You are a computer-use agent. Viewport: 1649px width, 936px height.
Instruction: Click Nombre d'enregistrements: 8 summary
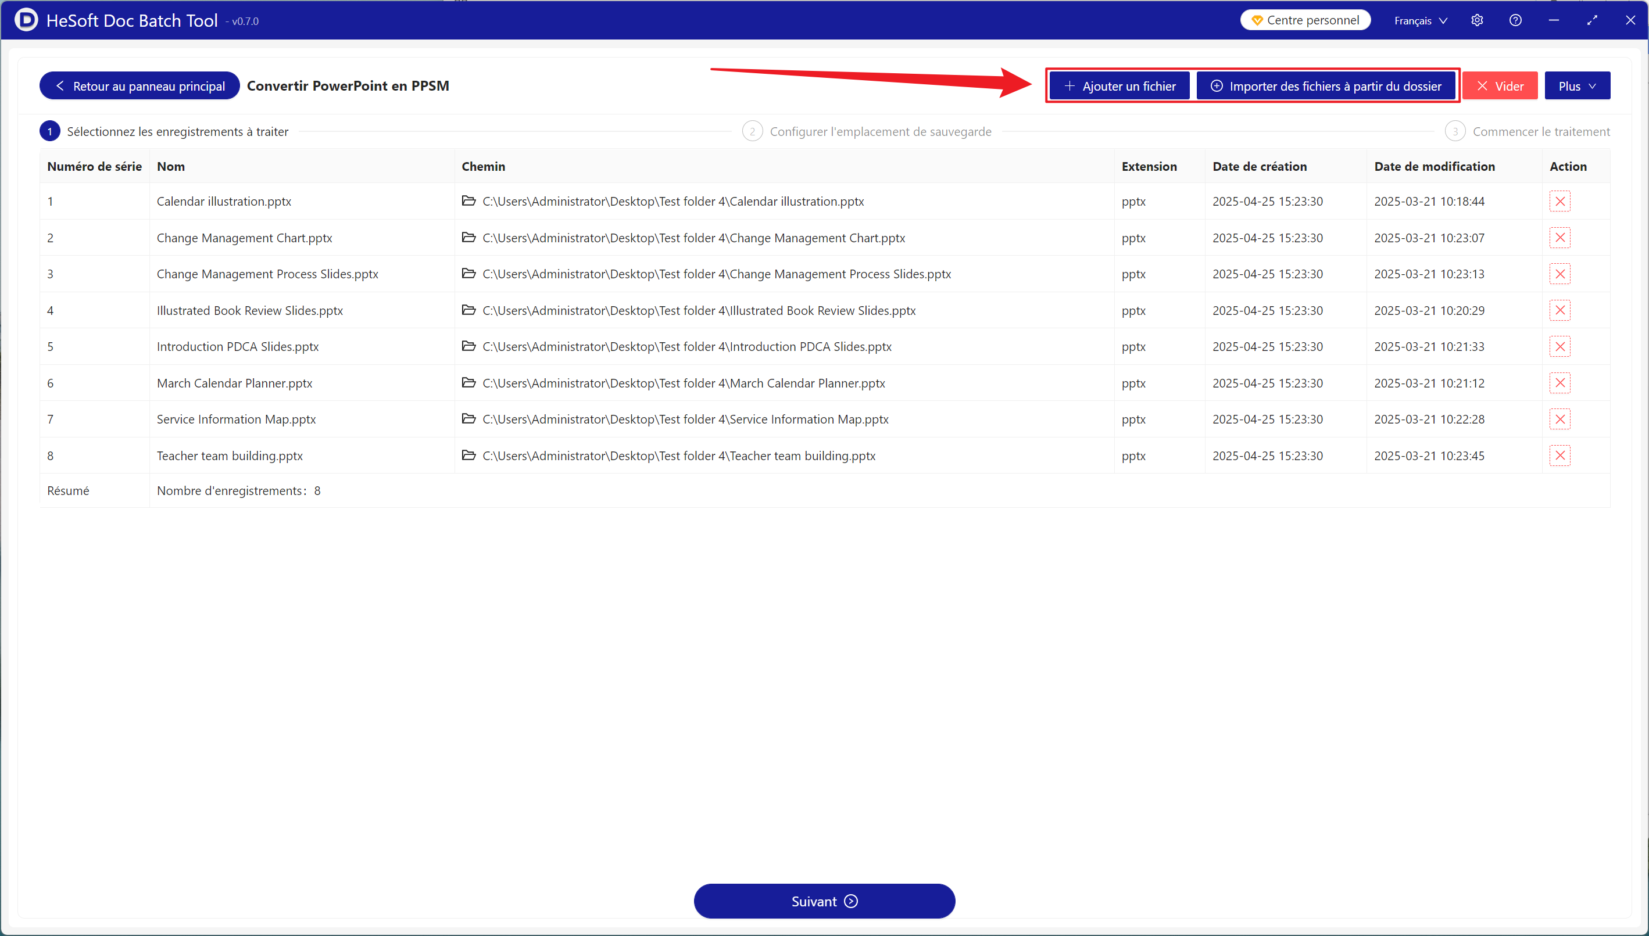pyautogui.click(x=239, y=490)
